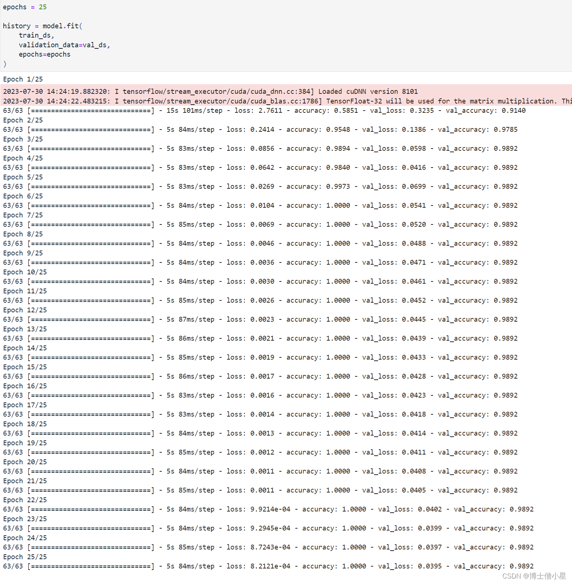Select the loss value 0.2414
This screenshot has width=572, height=583.
pyautogui.click(x=262, y=130)
